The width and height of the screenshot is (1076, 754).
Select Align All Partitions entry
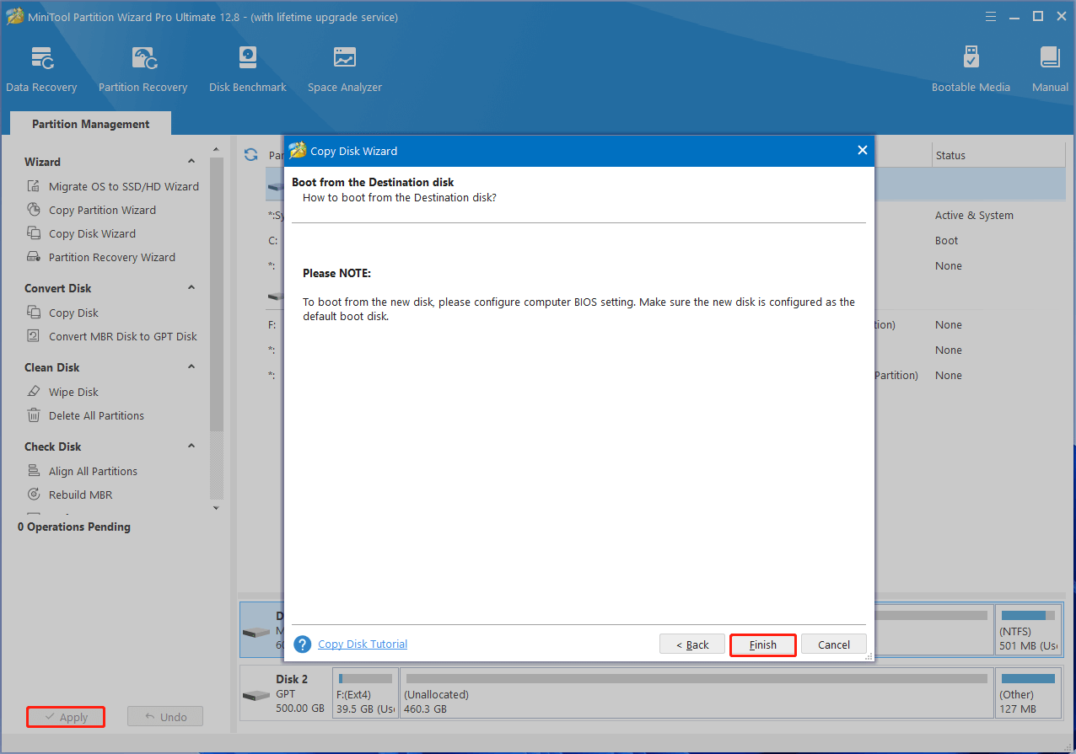coord(93,471)
